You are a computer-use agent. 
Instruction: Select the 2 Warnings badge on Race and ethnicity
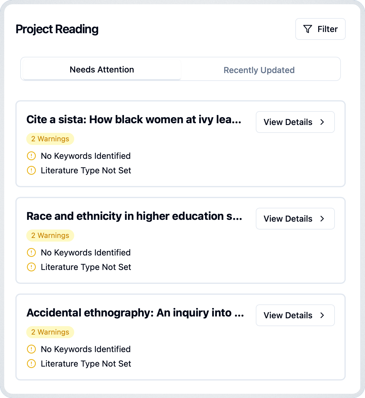pyautogui.click(x=50, y=236)
